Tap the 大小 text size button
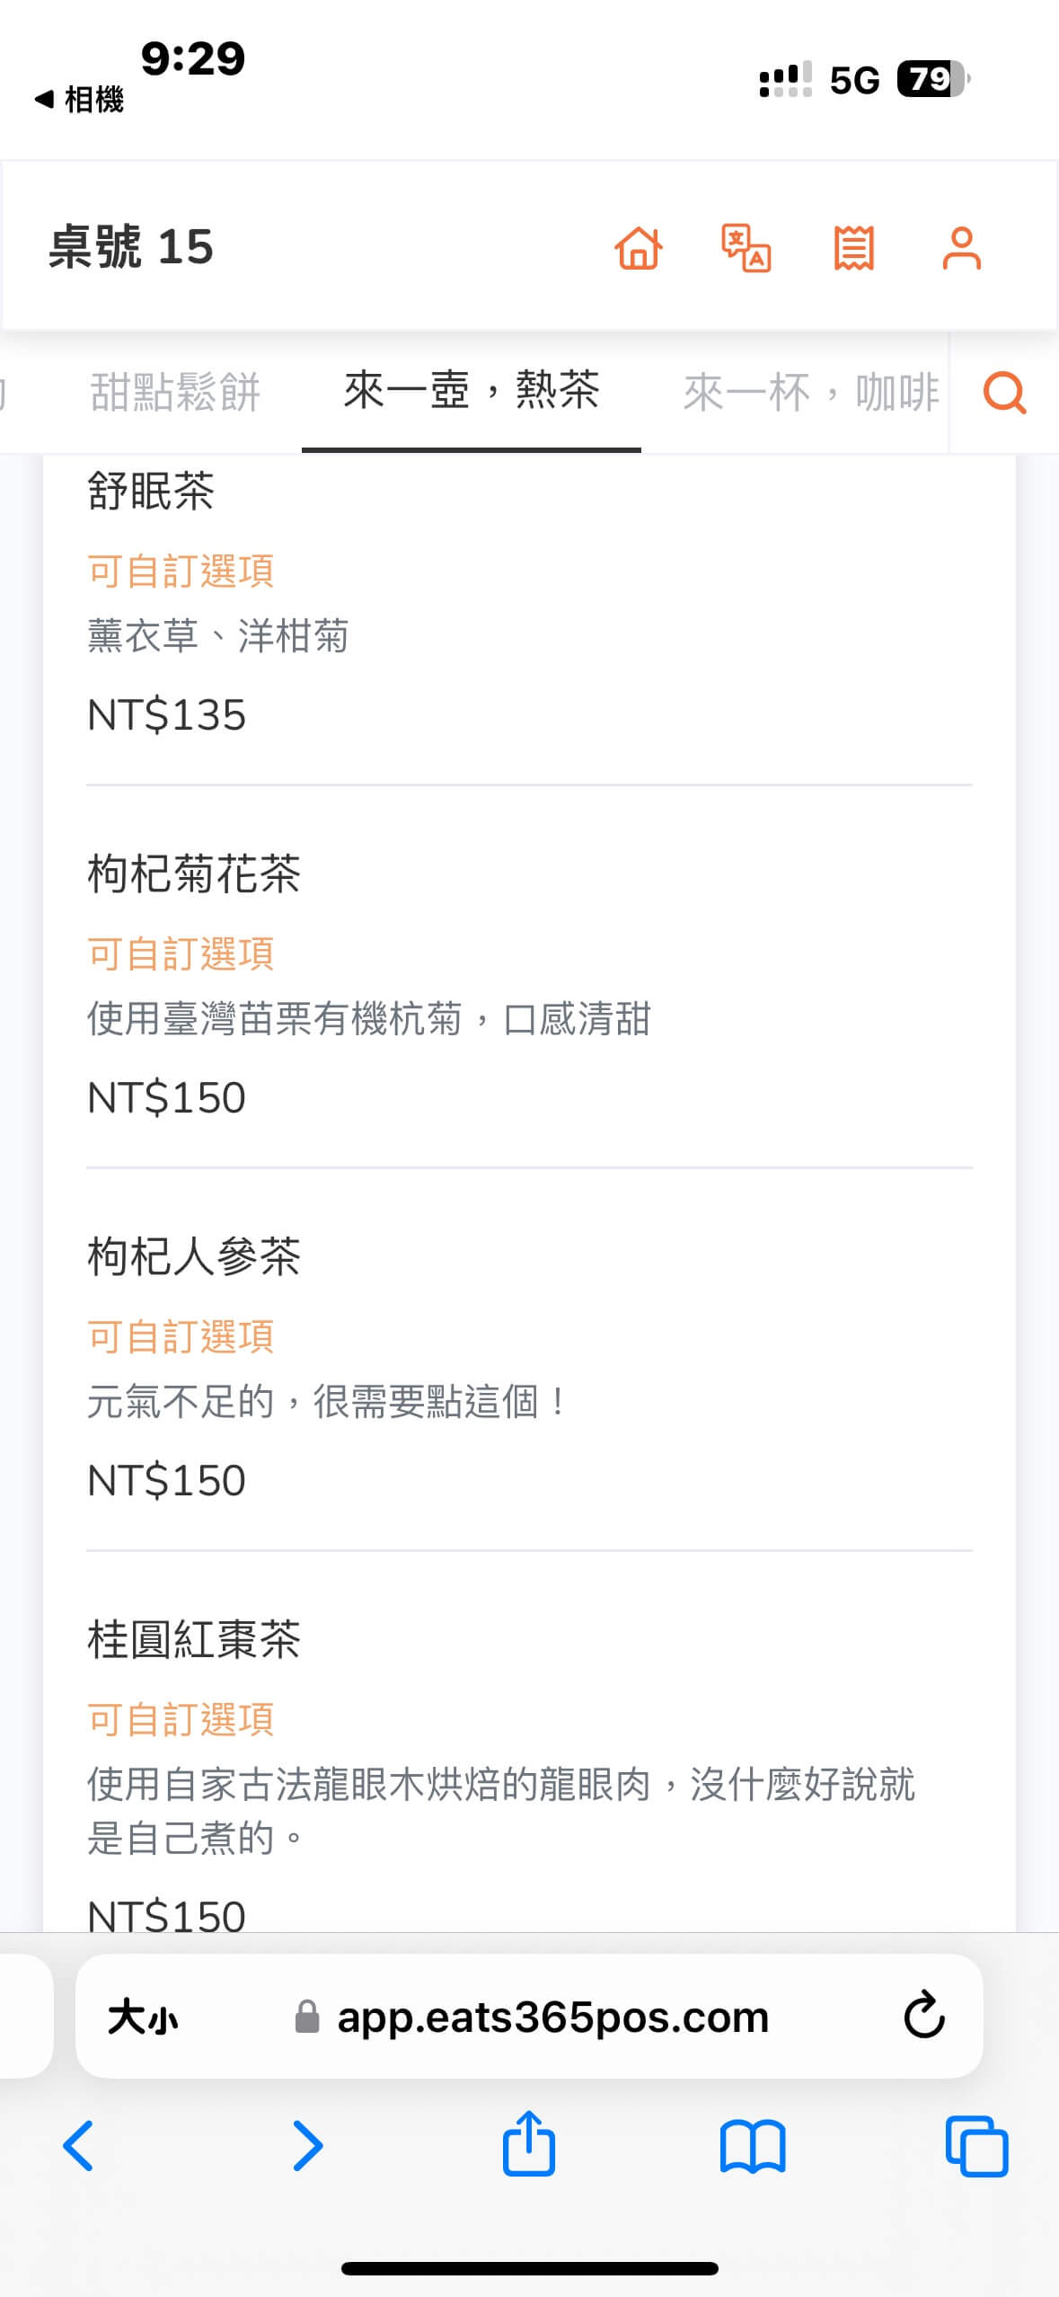This screenshot has width=1059, height=2297. (x=143, y=2018)
